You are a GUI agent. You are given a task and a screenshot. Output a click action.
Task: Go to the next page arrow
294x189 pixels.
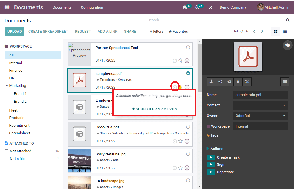point(262,31)
